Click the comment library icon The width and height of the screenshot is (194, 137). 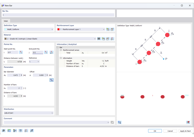point(112,122)
